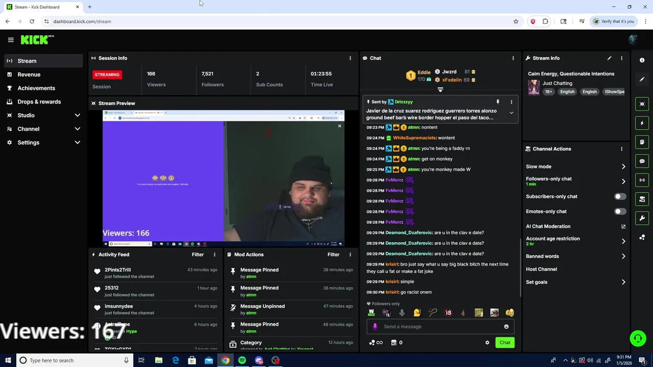Click the green headset support button
653x367 pixels.
pyautogui.click(x=637, y=338)
